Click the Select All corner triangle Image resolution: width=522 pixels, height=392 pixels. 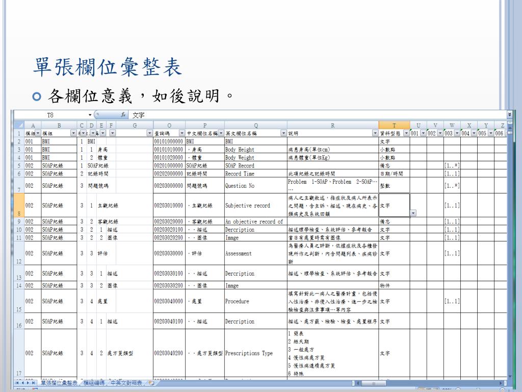(x=19, y=126)
